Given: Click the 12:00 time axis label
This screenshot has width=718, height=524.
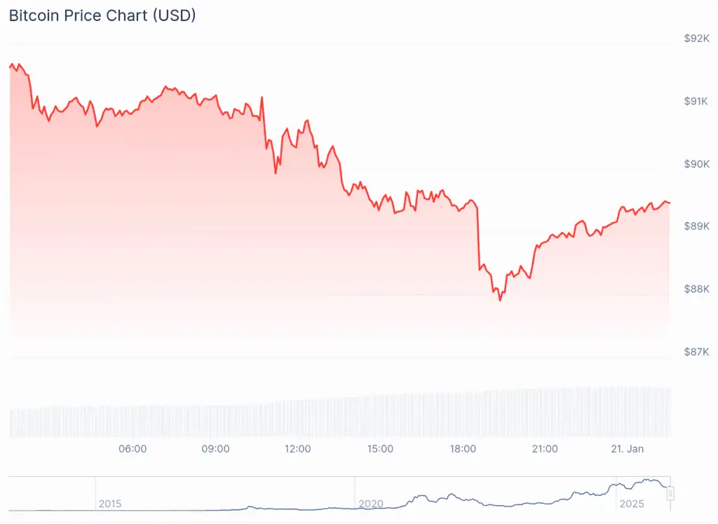Looking at the screenshot, I should [x=298, y=449].
